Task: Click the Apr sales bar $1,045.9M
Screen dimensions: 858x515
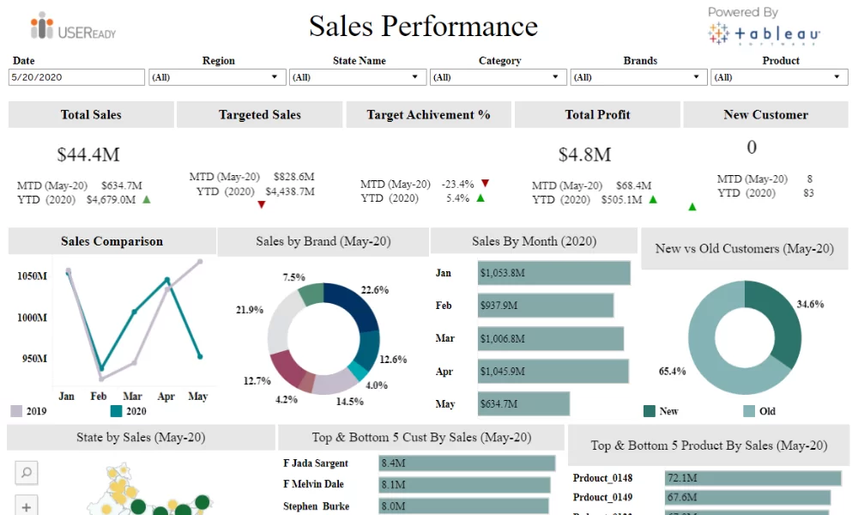Action: point(553,371)
